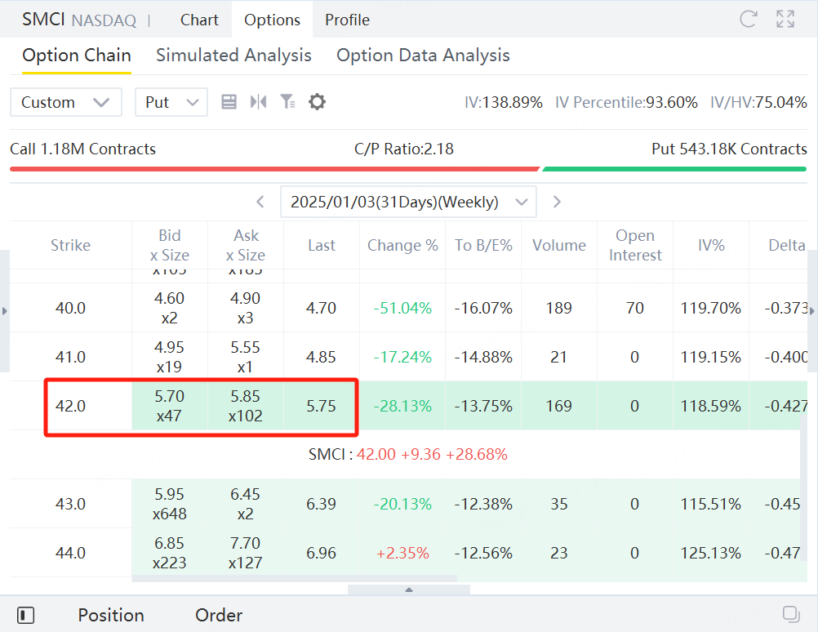
Task: Expand the bottom panel using the up arrow
Action: pyautogui.click(x=409, y=590)
